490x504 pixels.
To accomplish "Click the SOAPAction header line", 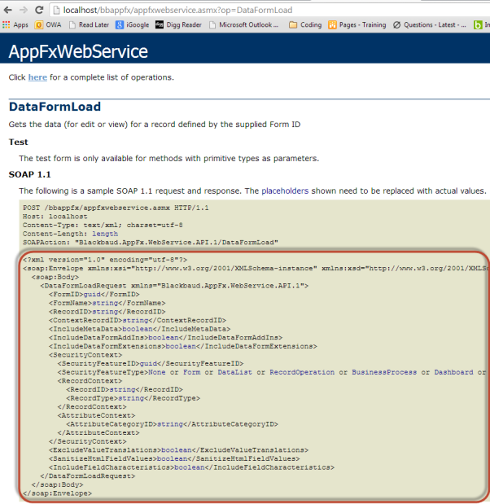I will (151, 242).
